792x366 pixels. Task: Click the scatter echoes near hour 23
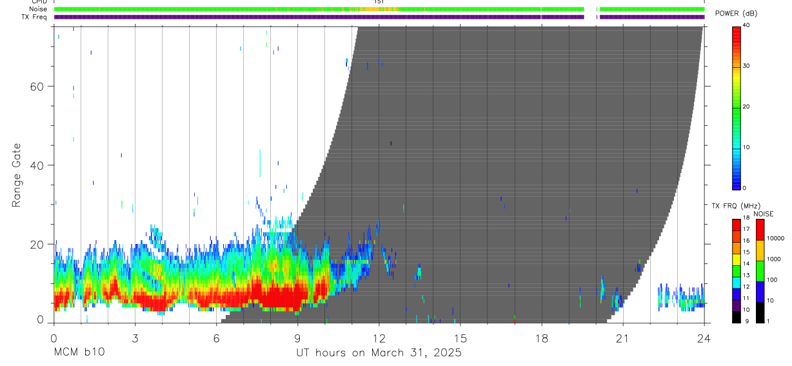[681, 297]
